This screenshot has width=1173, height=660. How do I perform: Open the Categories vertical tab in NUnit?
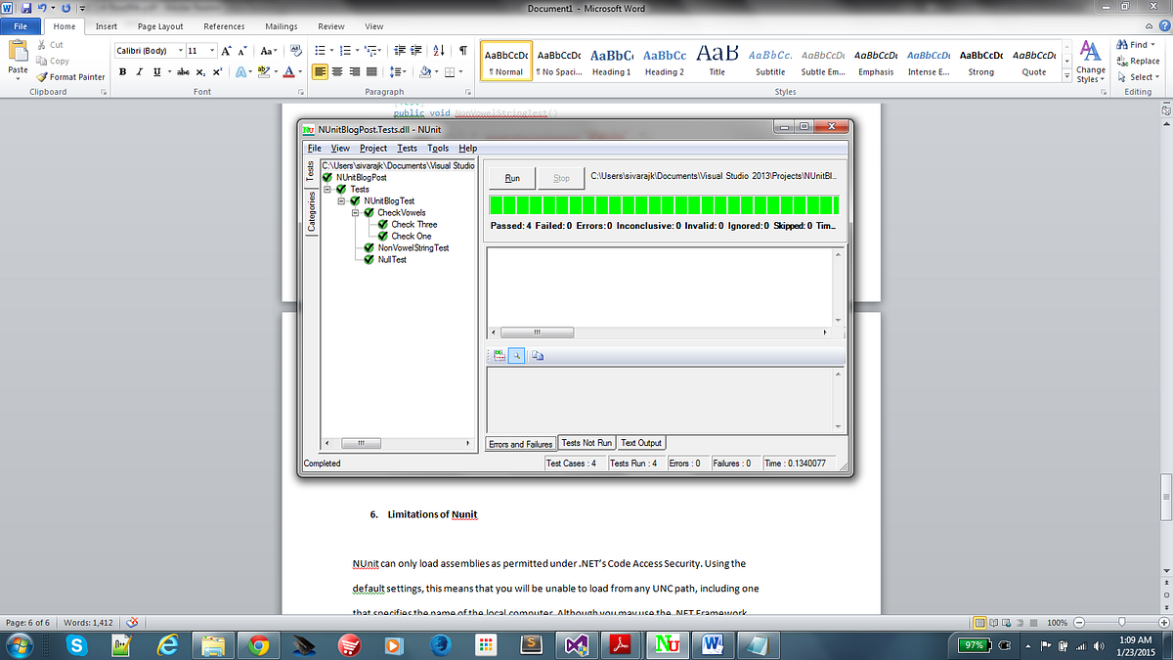pyautogui.click(x=311, y=210)
